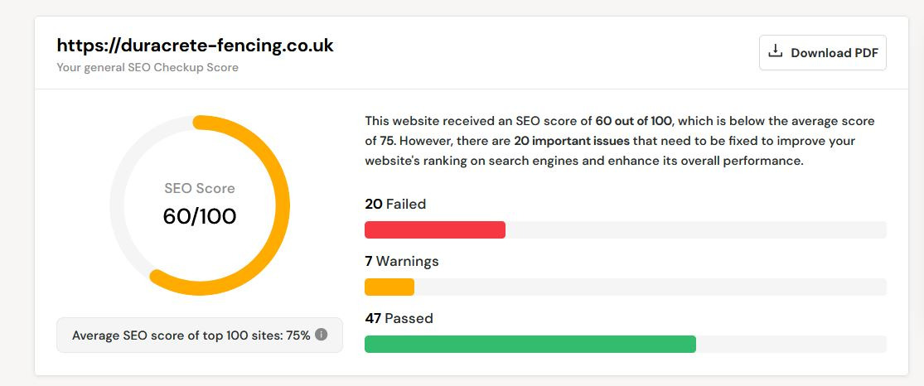Click the bold "20 important issues" text
The height and width of the screenshot is (386, 924).
tap(572, 141)
